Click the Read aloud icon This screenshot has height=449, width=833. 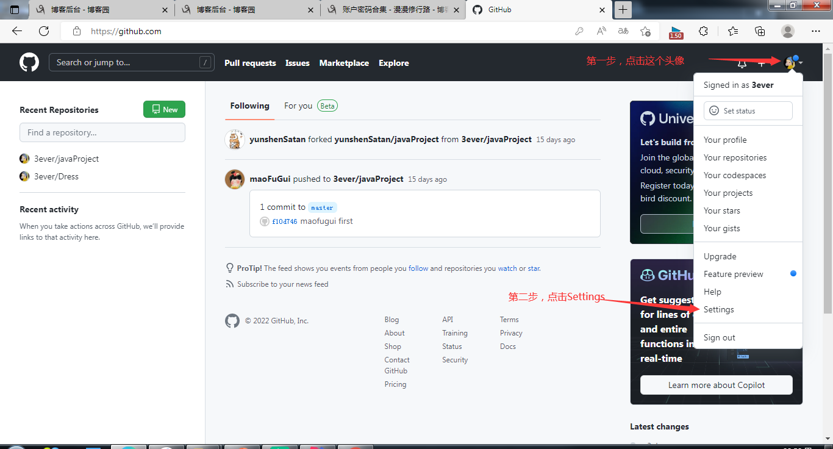click(x=601, y=31)
